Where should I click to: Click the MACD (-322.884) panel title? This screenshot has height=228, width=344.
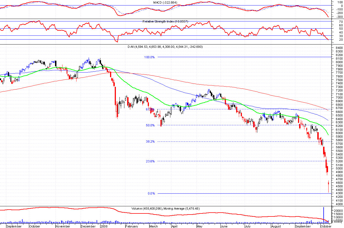(x=165, y=2)
